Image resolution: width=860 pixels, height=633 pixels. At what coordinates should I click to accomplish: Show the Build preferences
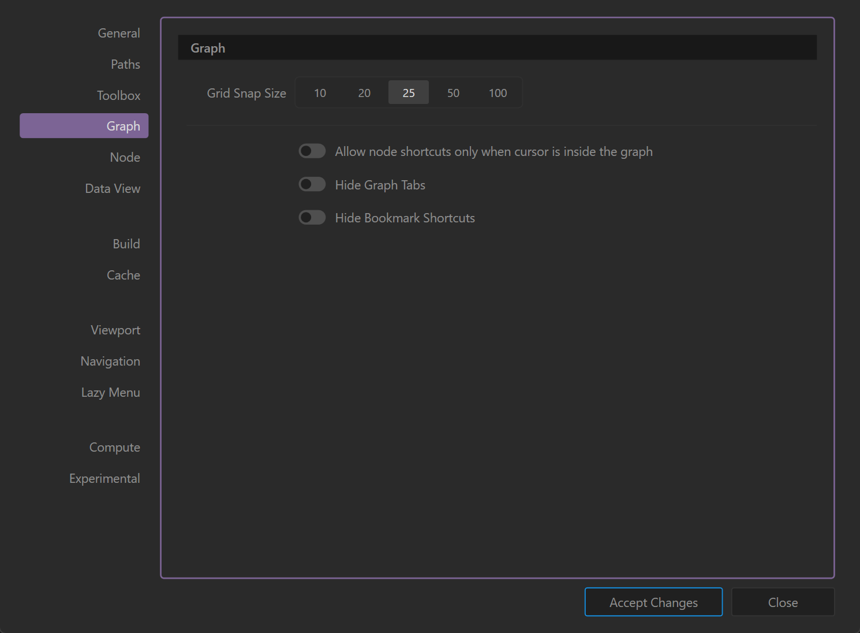tap(126, 244)
